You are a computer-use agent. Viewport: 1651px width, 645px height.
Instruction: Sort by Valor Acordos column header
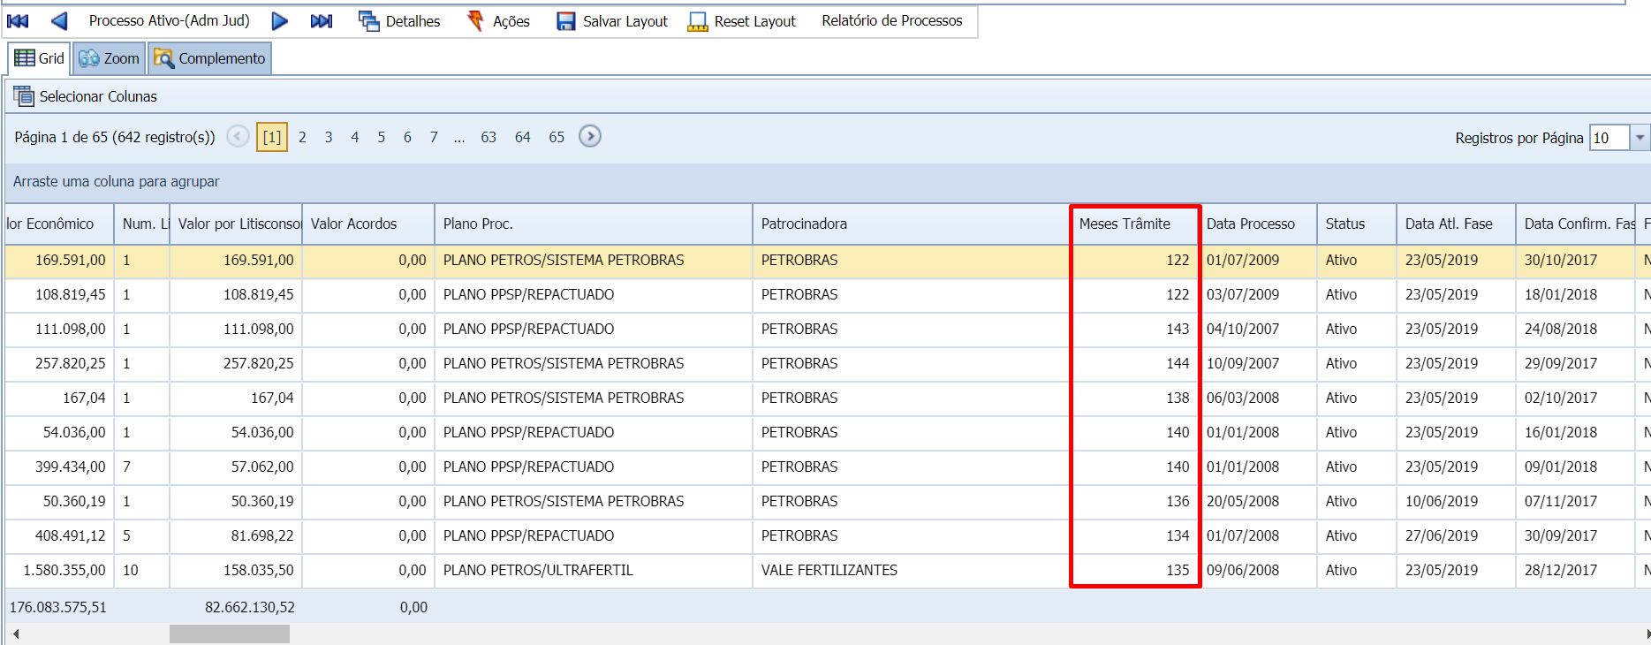pos(368,224)
